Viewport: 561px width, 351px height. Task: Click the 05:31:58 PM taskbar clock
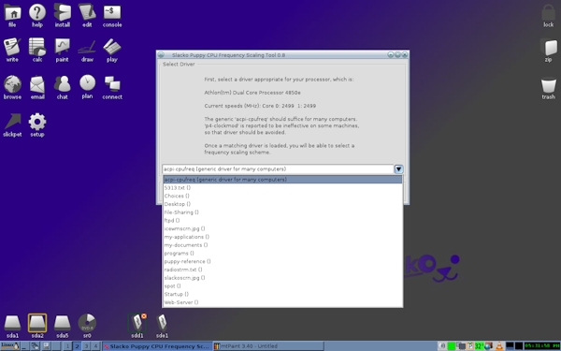coord(542,346)
